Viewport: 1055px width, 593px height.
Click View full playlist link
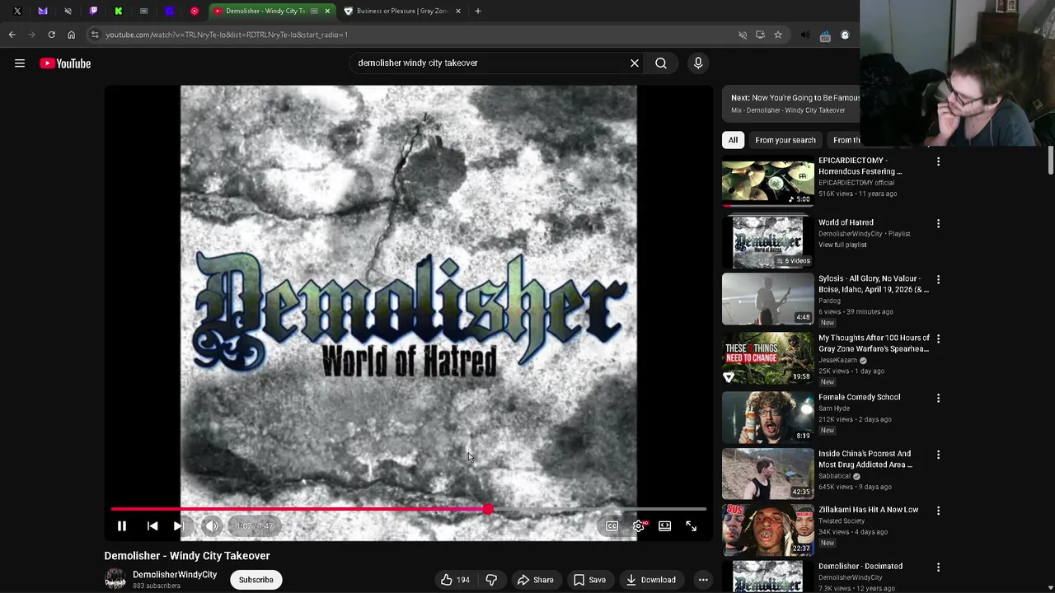pos(842,245)
